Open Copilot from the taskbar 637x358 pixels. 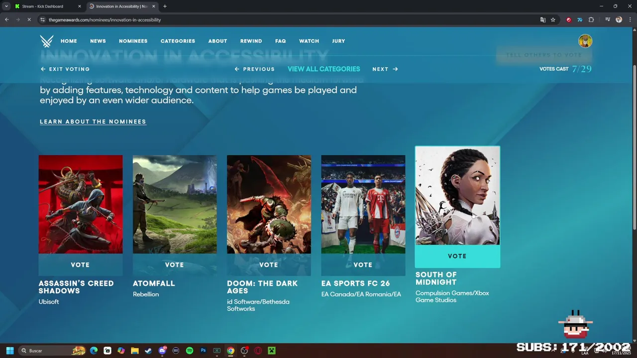(121, 351)
